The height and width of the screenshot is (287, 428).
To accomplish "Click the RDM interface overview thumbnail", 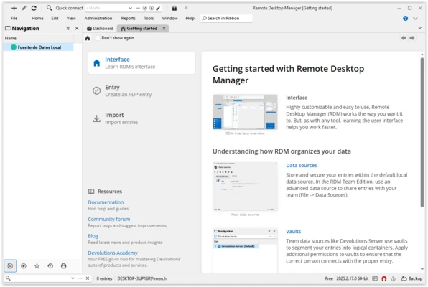I will (x=245, y=112).
